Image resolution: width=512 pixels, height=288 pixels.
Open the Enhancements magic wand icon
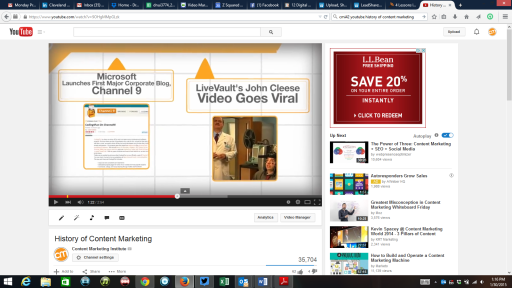76,218
